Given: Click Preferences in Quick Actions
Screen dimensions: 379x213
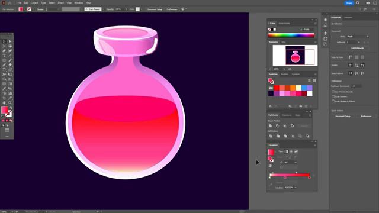Looking at the screenshot, I should click(366, 116).
